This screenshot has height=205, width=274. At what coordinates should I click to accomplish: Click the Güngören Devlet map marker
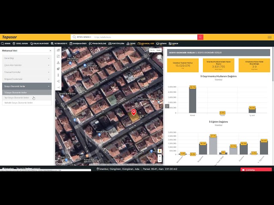[x=99, y=135]
